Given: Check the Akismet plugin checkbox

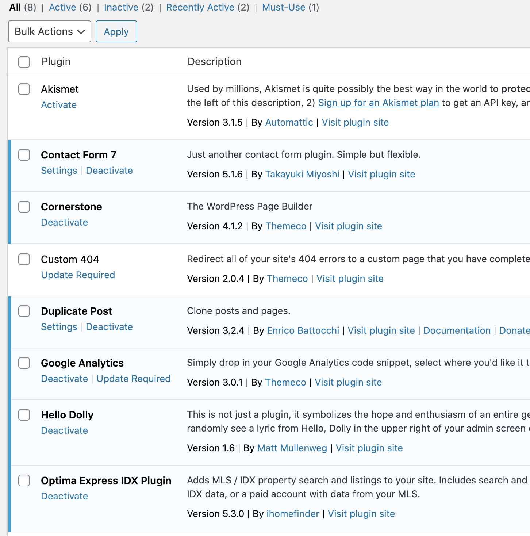Looking at the screenshot, I should click(x=24, y=89).
